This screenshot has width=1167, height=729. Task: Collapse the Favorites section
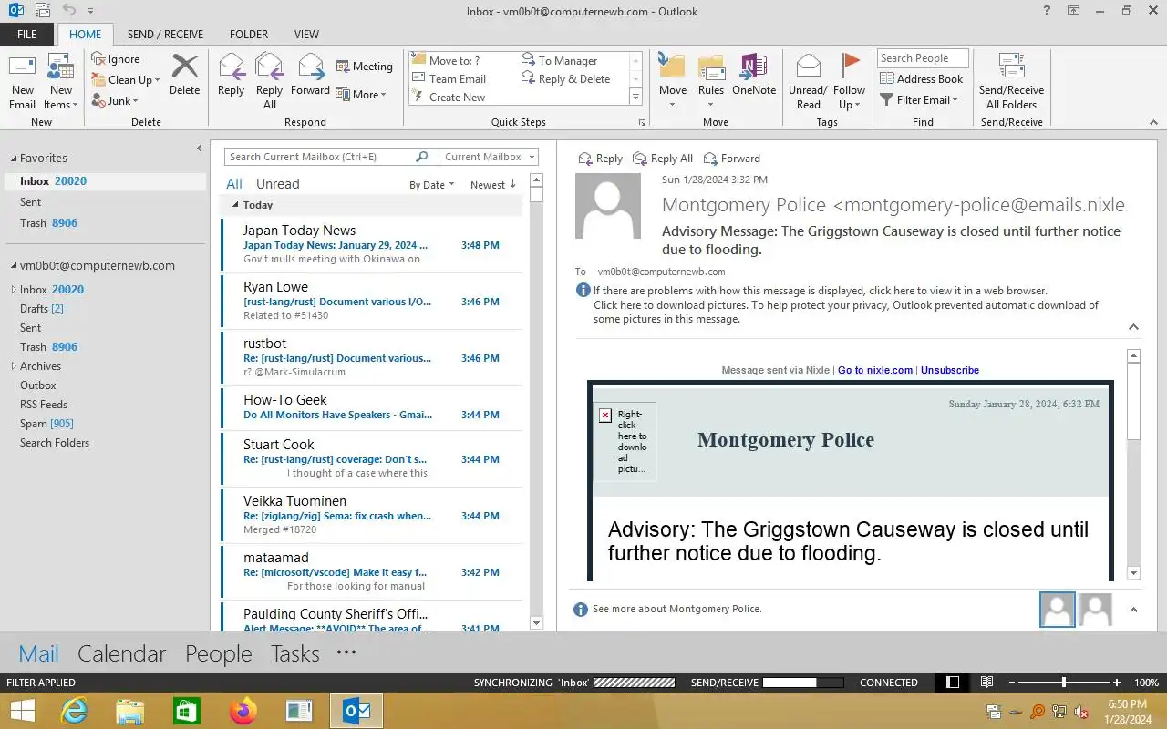[14, 159]
